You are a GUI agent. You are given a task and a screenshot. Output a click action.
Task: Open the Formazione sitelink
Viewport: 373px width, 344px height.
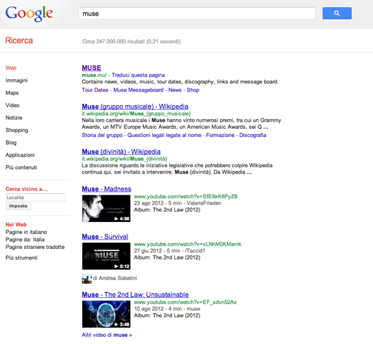tap(220, 135)
